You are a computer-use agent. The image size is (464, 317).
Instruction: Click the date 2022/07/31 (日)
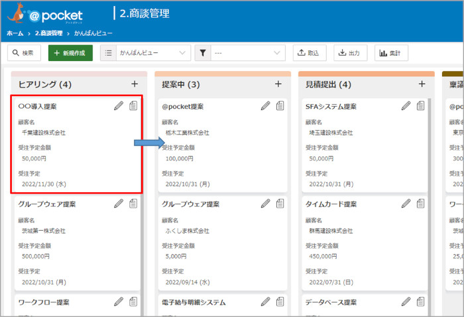pos(331,282)
